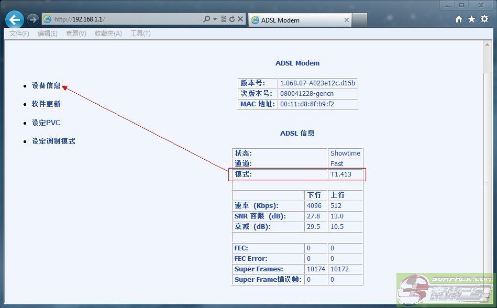Open the 收藏夹(A) menu
This screenshot has height=308, width=497.
pos(108,34)
